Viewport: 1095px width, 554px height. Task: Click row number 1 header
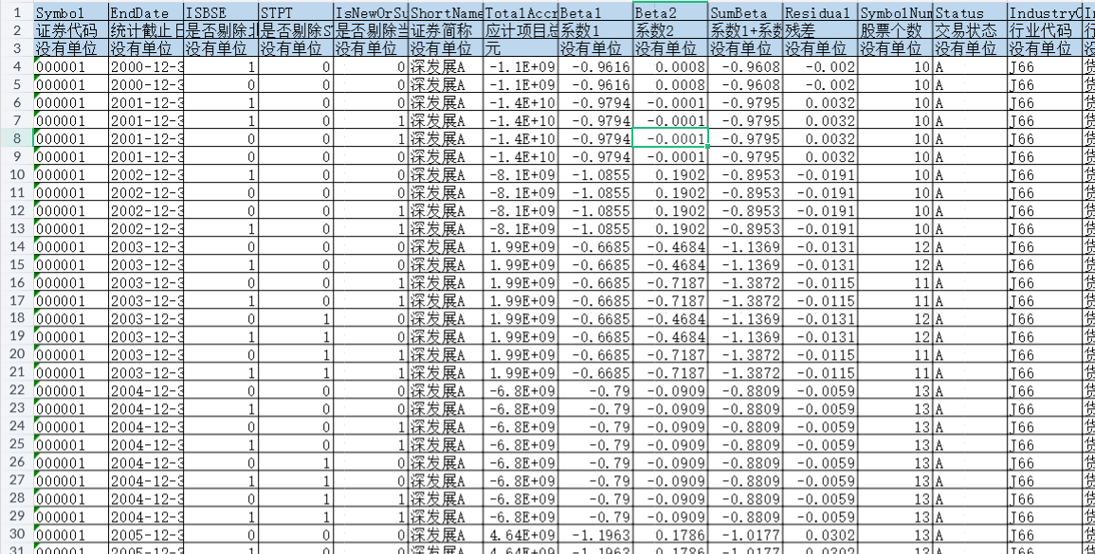click(x=16, y=13)
